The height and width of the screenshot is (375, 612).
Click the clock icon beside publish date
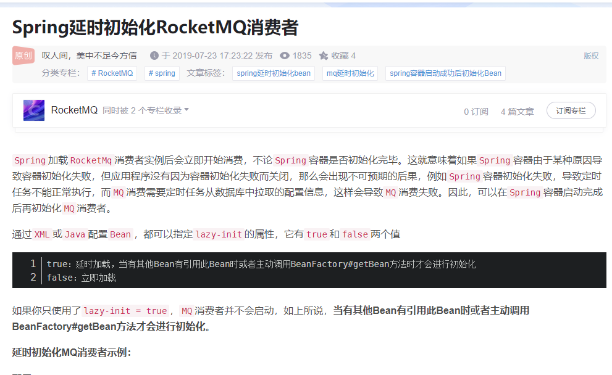click(154, 56)
